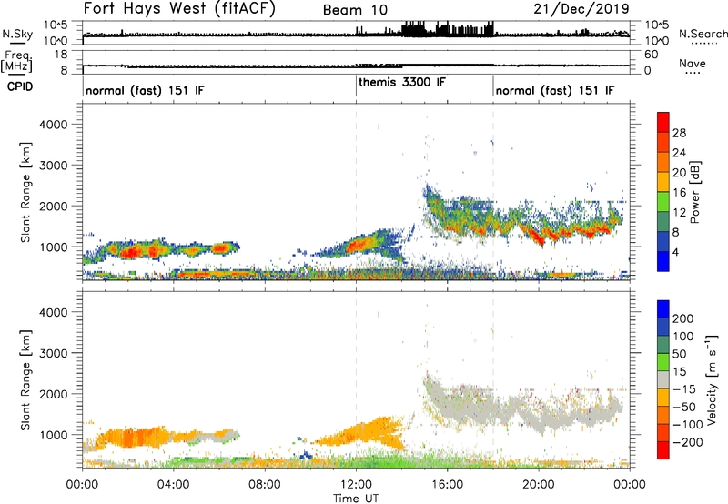Click 'normal (fast) 151 IF' starting at 00:00

click(x=145, y=90)
